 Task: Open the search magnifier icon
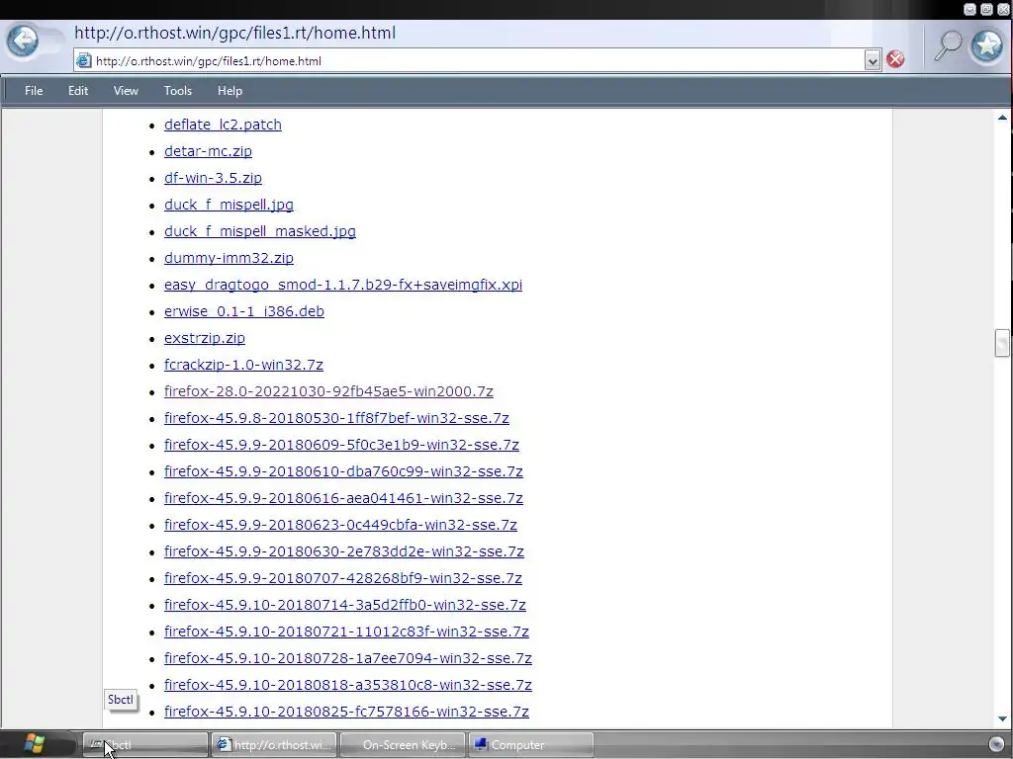(948, 45)
